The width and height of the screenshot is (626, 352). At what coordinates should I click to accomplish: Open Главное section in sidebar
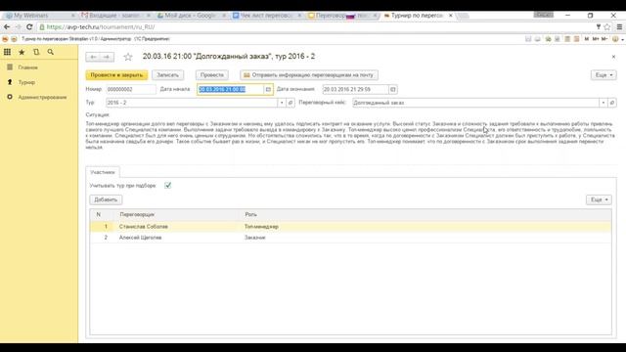tap(28, 67)
